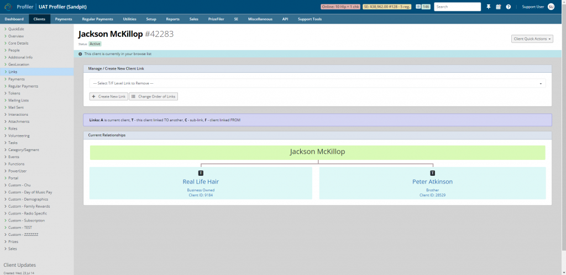Click the T badge above Real Life Hair
Screen dimensions: 566x275
(x=201, y=173)
